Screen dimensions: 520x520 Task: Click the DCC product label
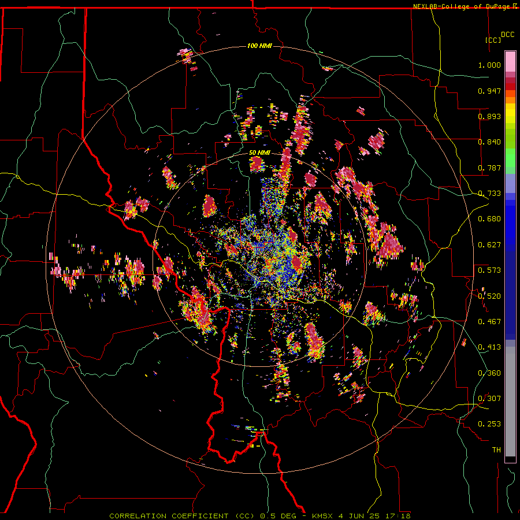tap(507, 35)
